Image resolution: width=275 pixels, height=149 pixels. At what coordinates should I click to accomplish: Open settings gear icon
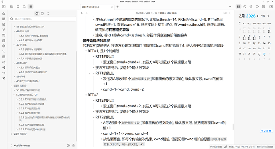(x=73, y=145)
